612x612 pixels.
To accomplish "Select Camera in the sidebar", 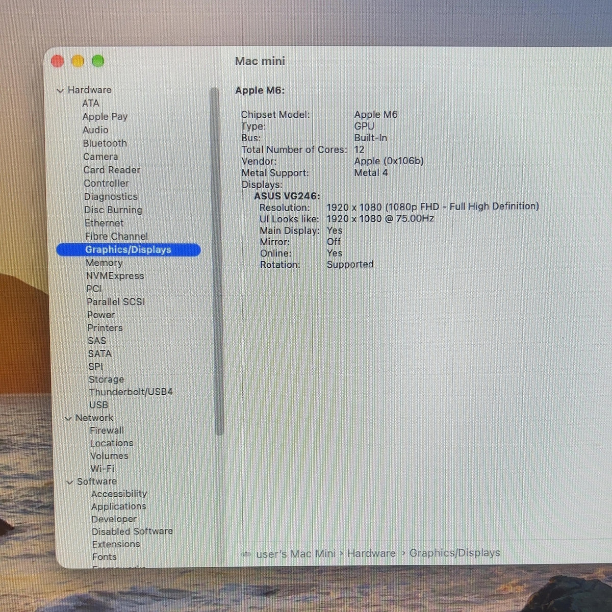I will pyautogui.click(x=100, y=156).
